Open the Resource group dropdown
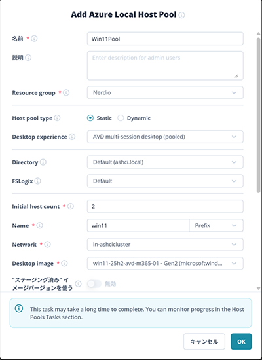 click(x=165, y=92)
